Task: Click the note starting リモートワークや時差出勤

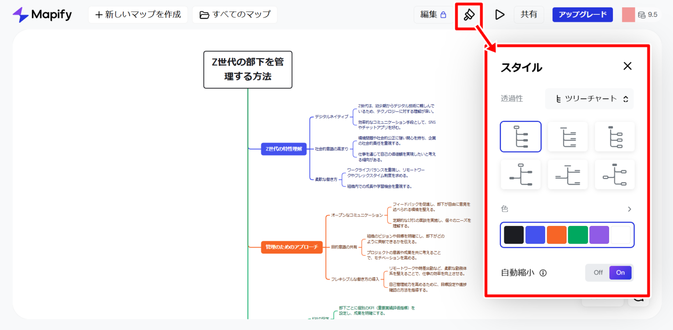Action: coord(427,271)
